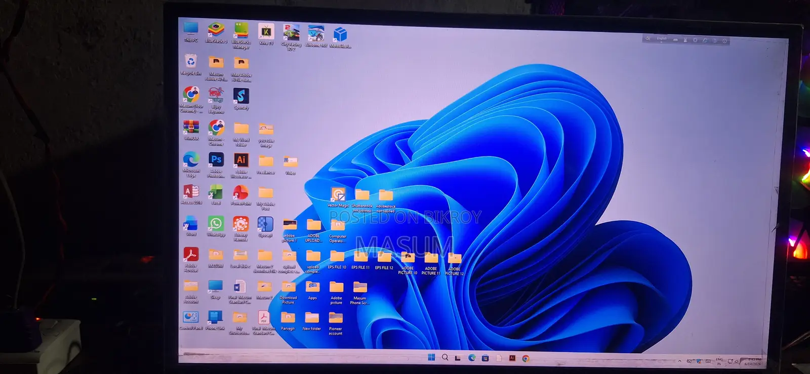Click the taskbar Search icon

pyautogui.click(x=445, y=357)
